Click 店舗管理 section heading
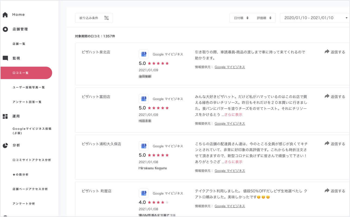The height and width of the screenshot is (217, 350). click(x=20, y=29)
